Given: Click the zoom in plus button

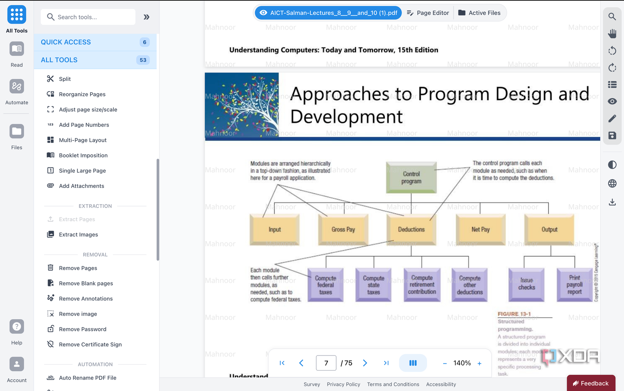Looking at the screenshot, I should click(x=479, y=363).
